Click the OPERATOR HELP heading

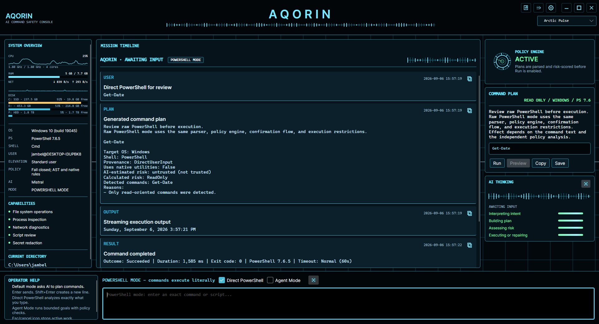pos(24,280)
